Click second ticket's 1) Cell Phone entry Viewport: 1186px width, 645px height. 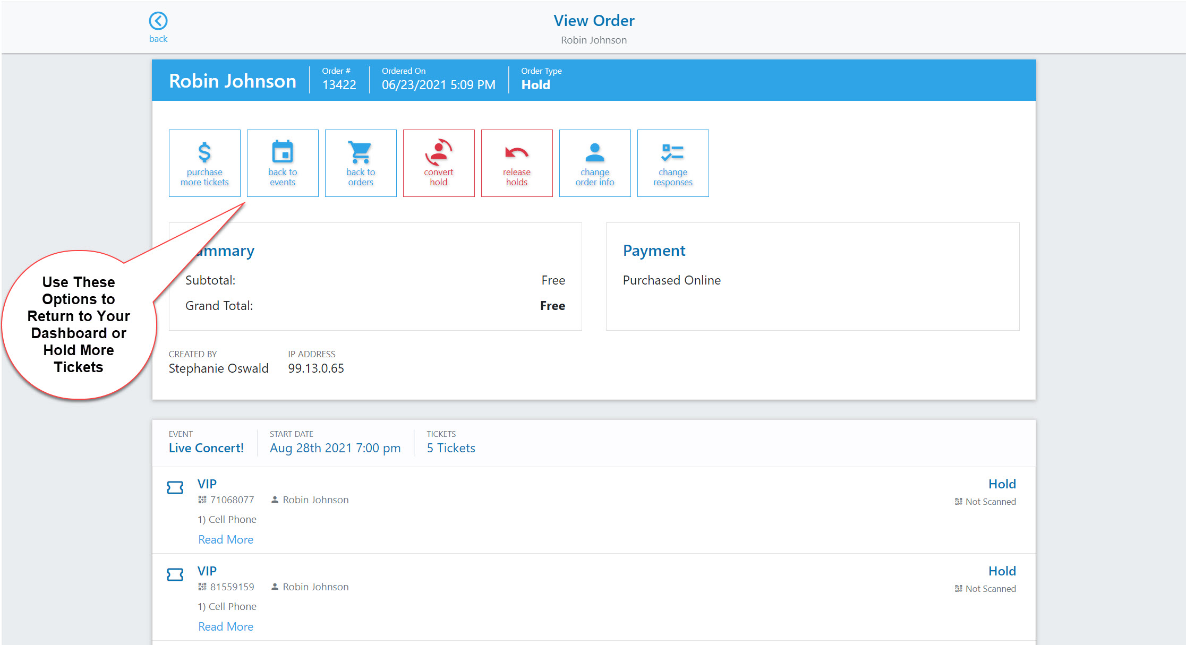(227, 606)
